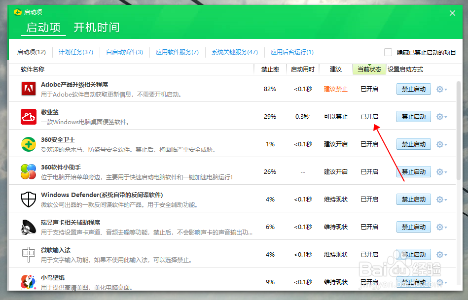
Task: Switch to the 开机时间 tab
Action: coord(96,28)
